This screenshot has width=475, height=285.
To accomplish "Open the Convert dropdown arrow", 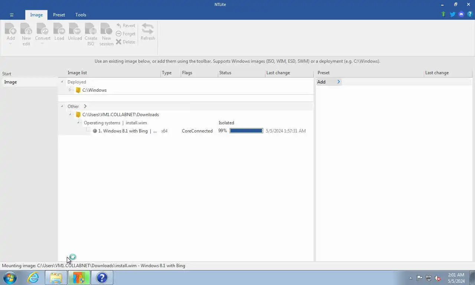I will [x=42, y=43].
